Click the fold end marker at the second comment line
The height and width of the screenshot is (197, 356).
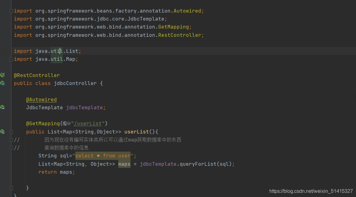11,148
